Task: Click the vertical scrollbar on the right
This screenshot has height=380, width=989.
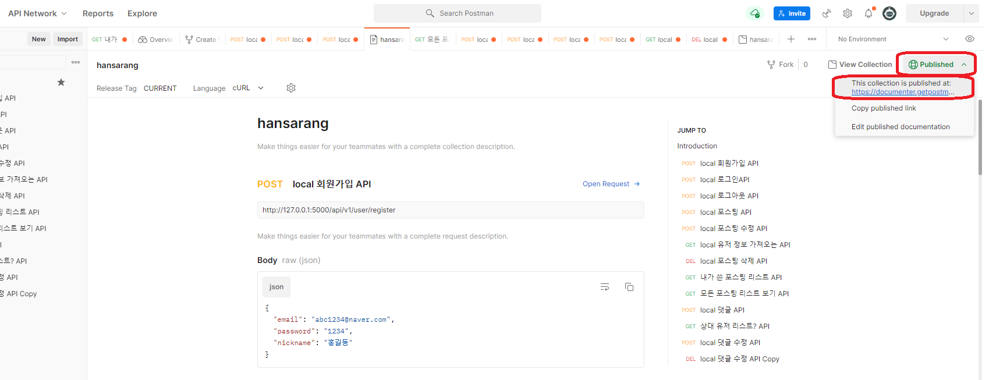Action: 980,137
